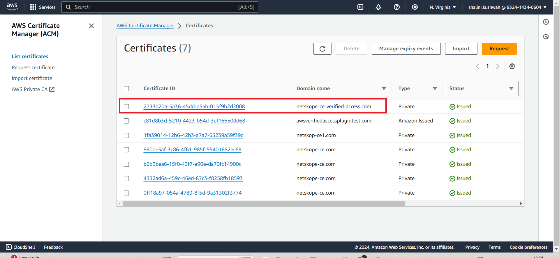Click the horizontal table scrollbar thumb
Screen dimensions: 559x258
tap(264, 204)
